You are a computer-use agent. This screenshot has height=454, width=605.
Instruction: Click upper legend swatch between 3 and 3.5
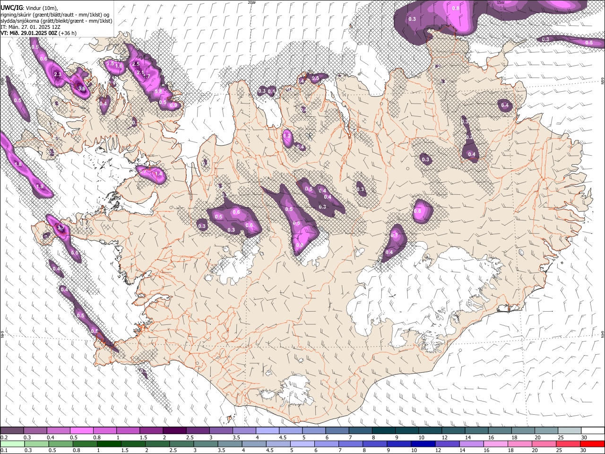pos(221,431)
